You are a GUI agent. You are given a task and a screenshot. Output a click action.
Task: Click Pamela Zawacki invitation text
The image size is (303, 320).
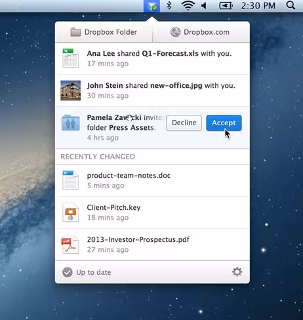click(126, 123)
